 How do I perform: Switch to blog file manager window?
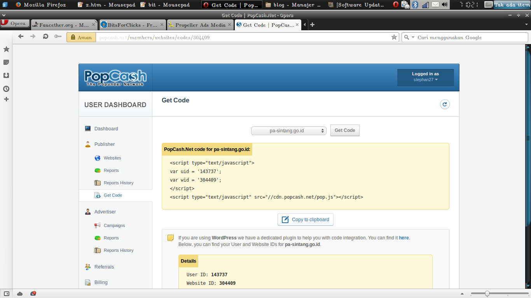293,5
